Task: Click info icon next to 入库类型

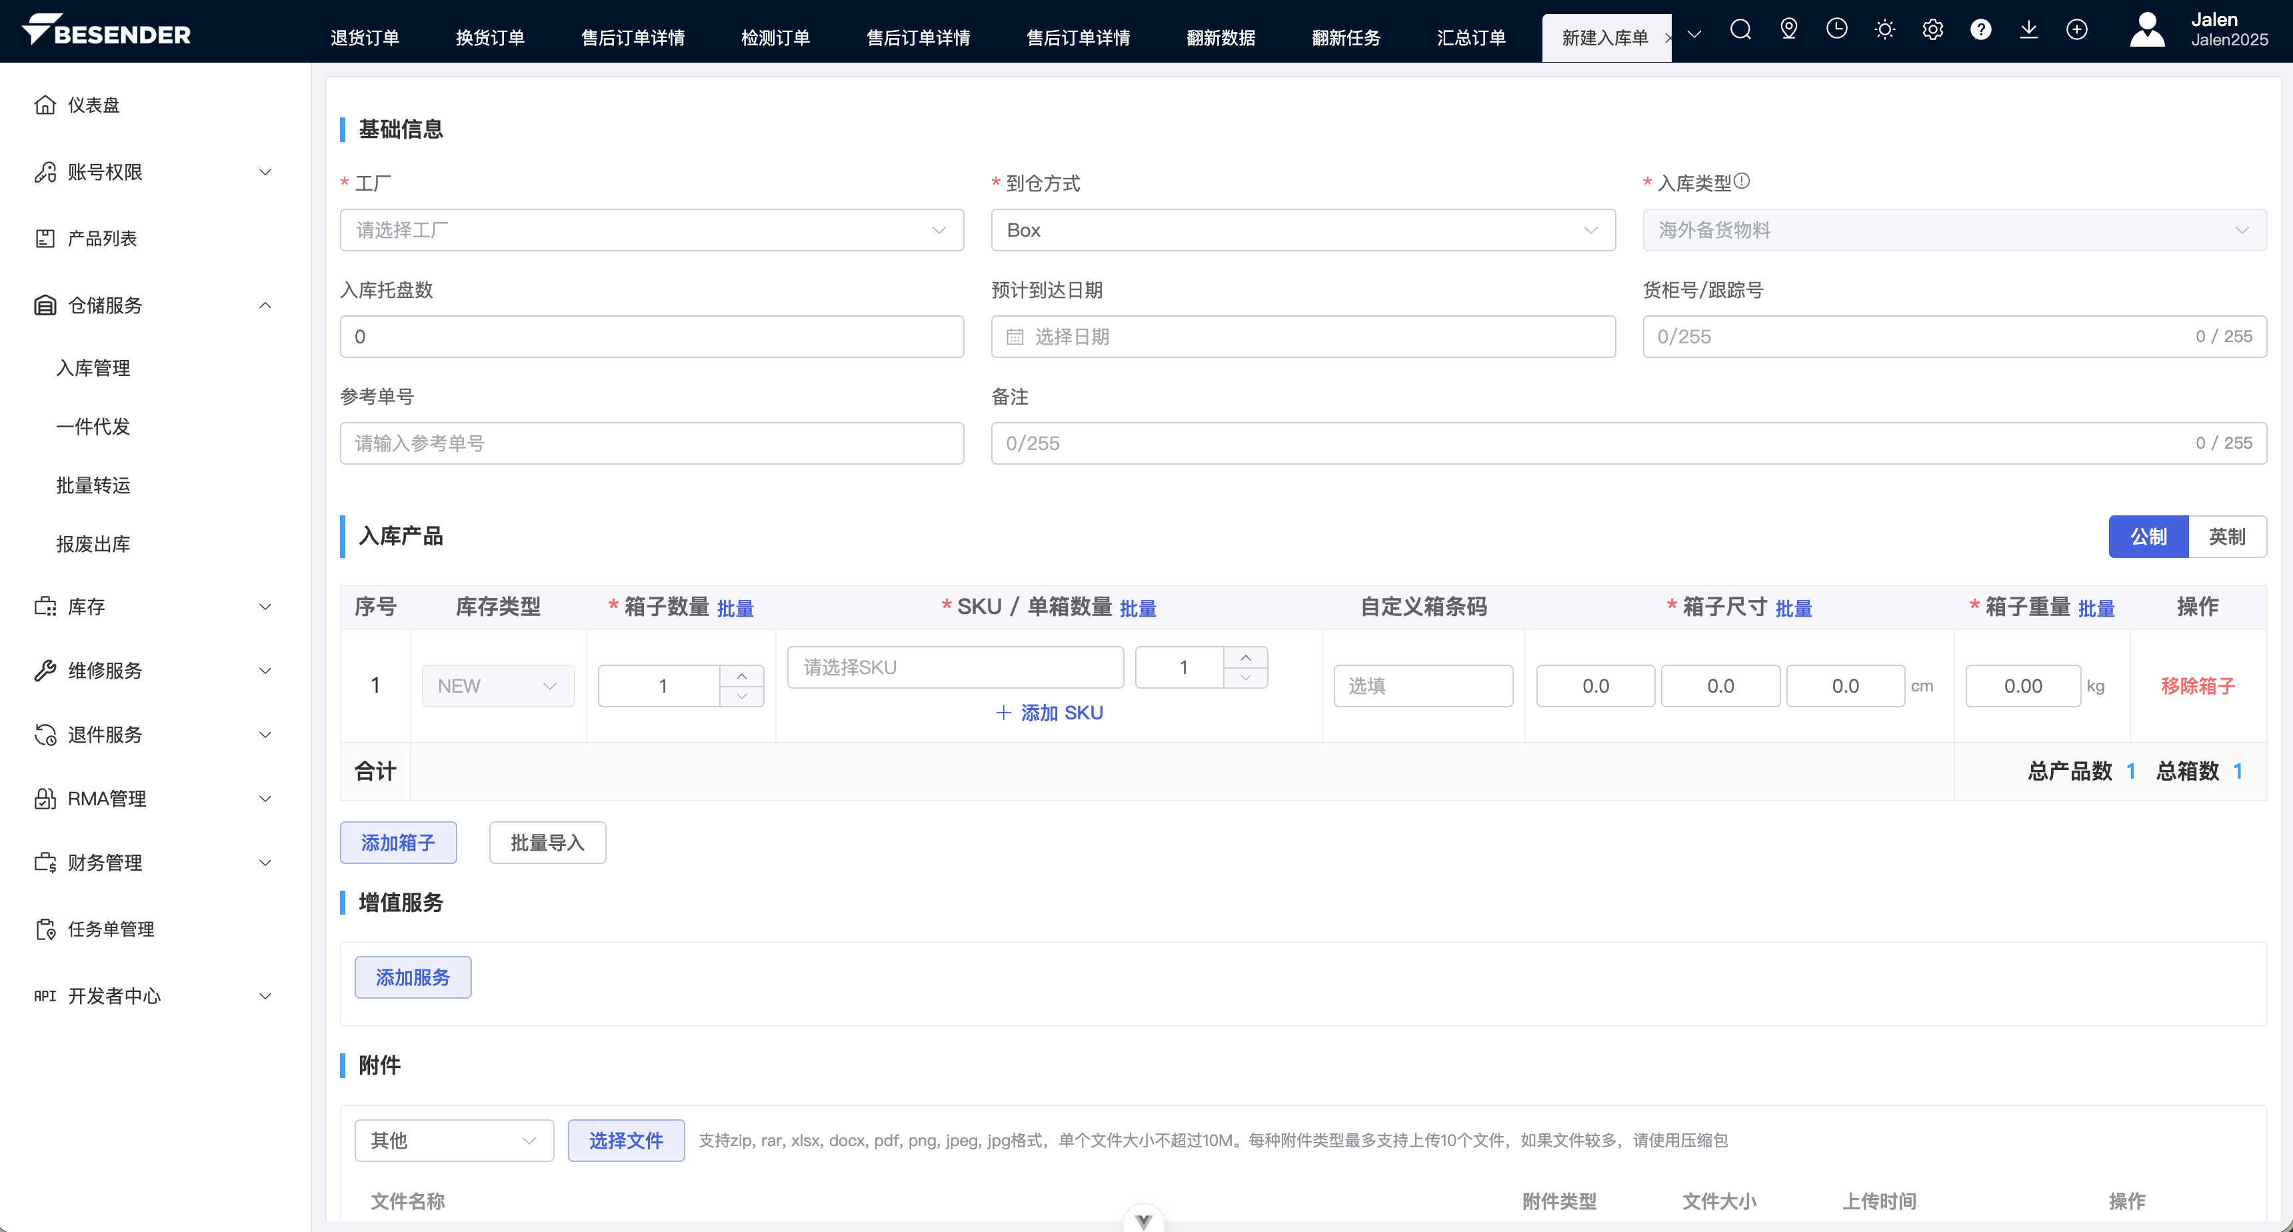Action: 1741,181
